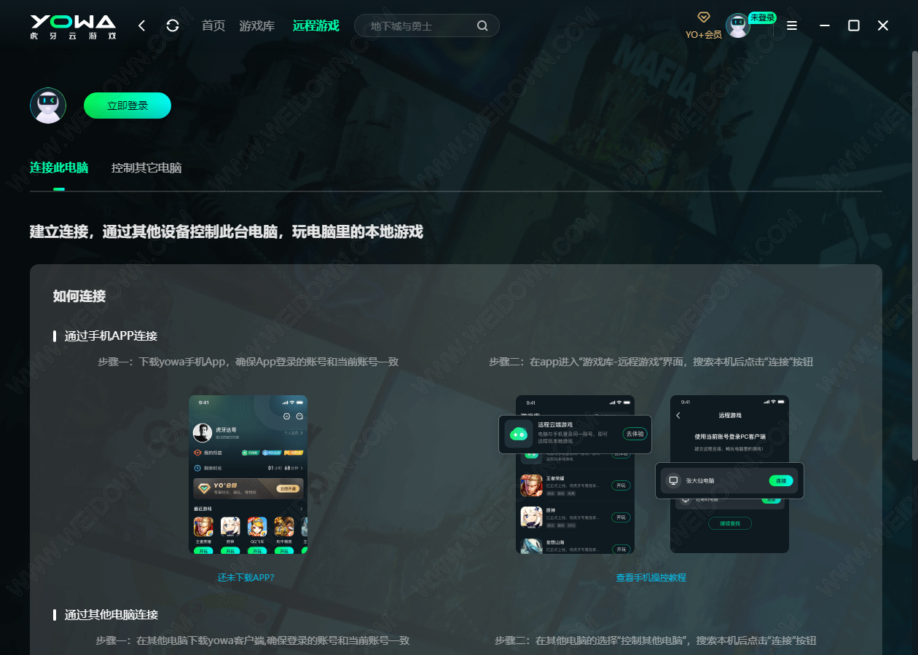Click the large robot profile avatar
Viewport: 918px width, 655px height.
(48, 106)
